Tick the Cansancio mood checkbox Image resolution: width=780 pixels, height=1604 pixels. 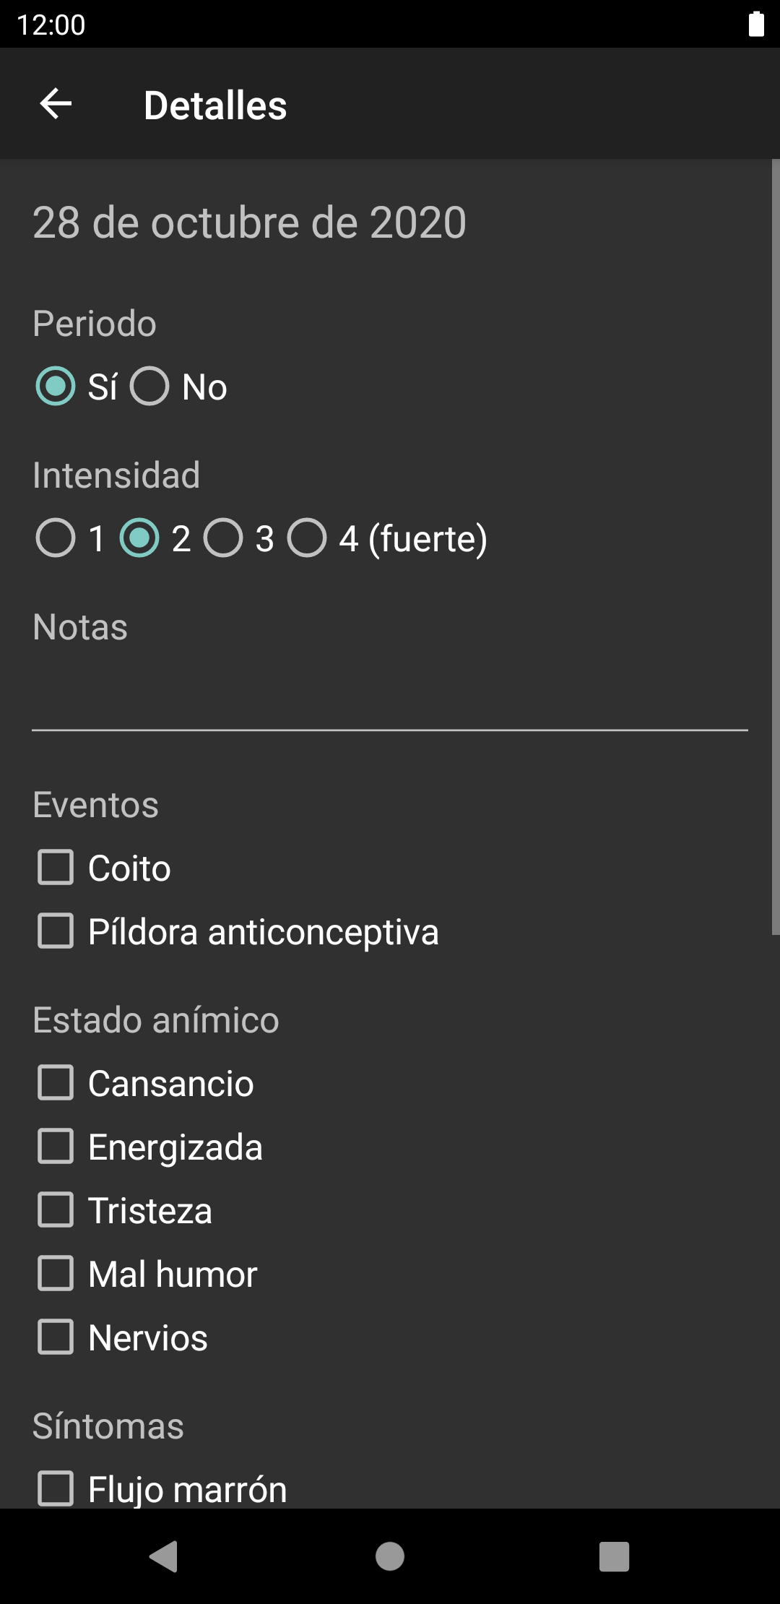pyautogui.click(x=56, y=1082)
